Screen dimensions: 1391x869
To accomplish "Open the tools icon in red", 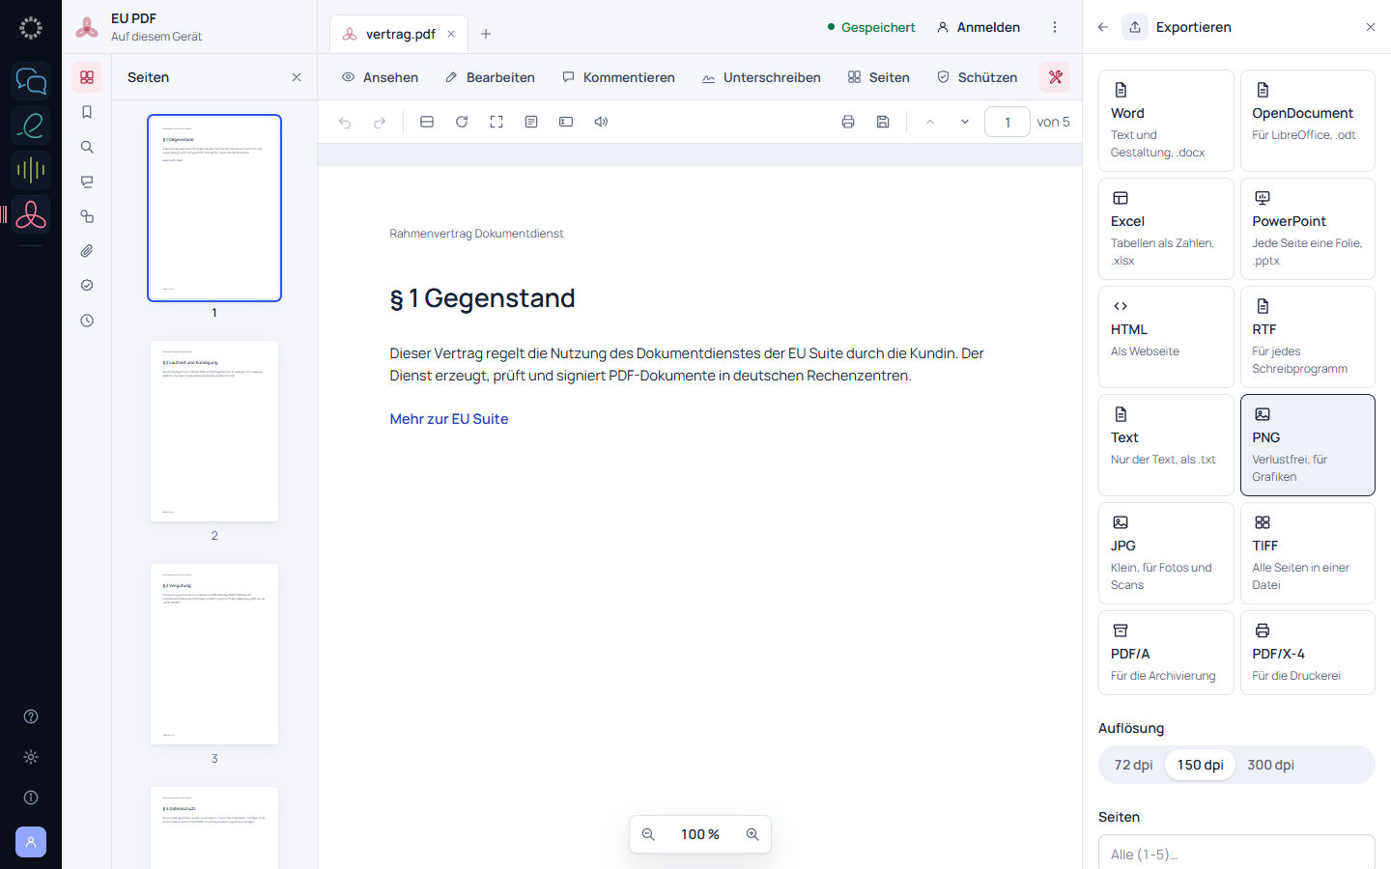I will pos(1055,77).
